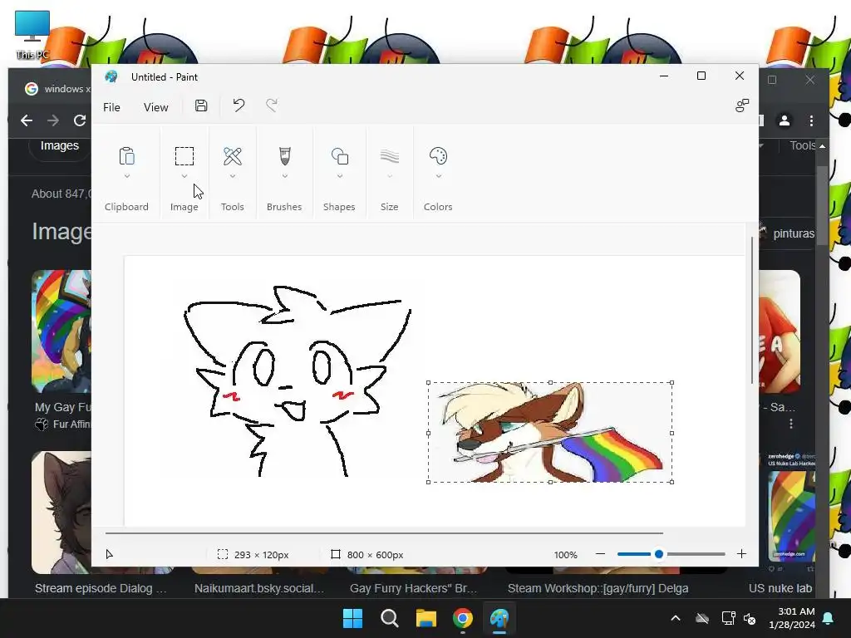Select the Images tab in Google results

60,145
